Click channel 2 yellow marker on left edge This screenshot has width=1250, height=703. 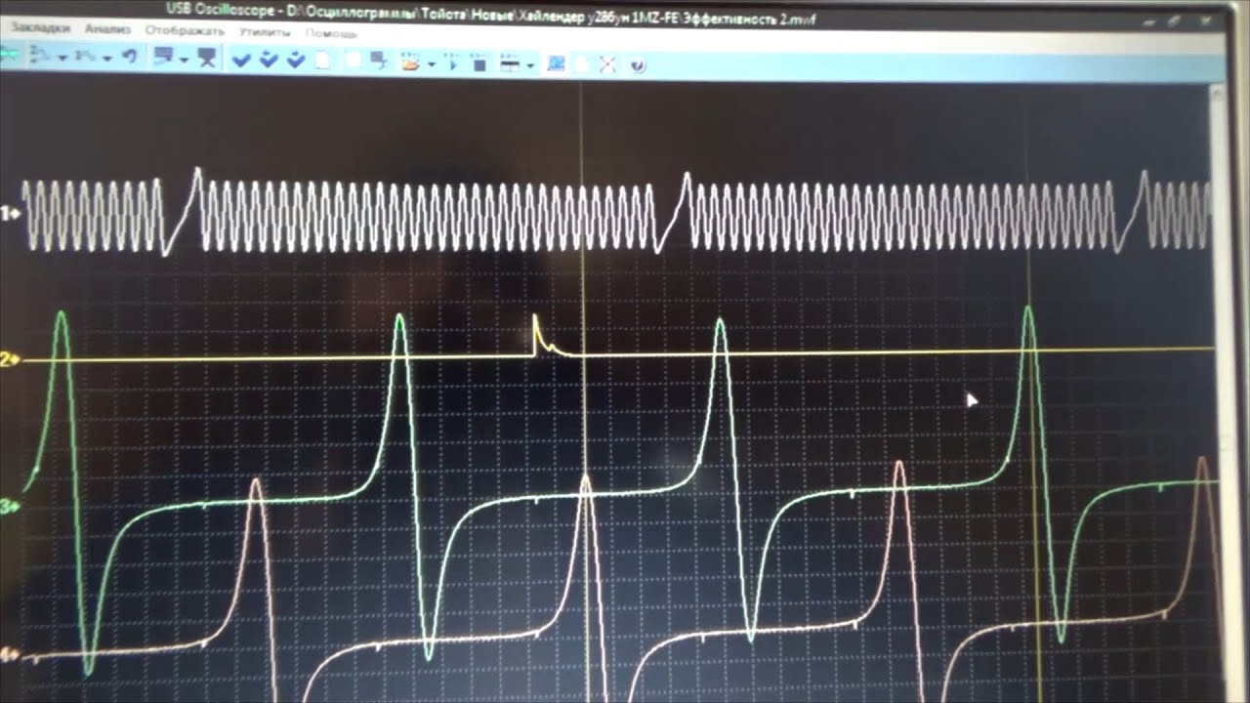point(8,360)
